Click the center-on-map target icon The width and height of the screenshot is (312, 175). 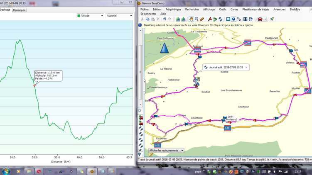click(x=246, y=19)
